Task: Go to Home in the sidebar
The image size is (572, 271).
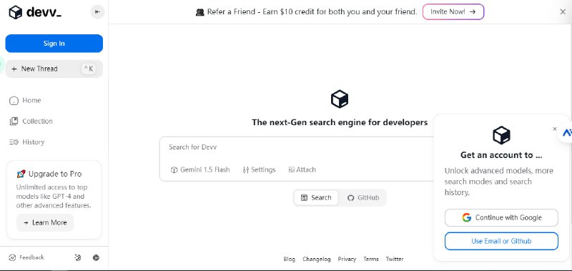Action: point(25,100)
